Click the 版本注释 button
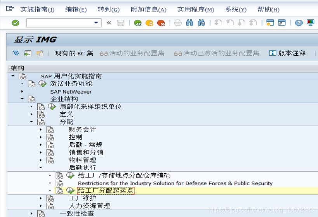Screen dimensions: 318x217 pyautogui.click(x=287, y=53)
